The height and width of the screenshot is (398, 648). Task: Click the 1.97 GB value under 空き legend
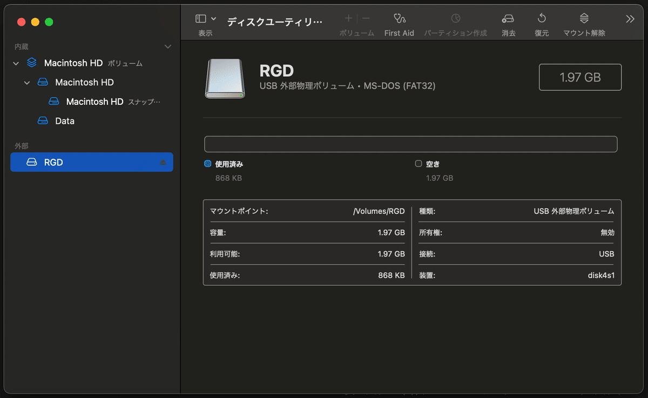440,178
